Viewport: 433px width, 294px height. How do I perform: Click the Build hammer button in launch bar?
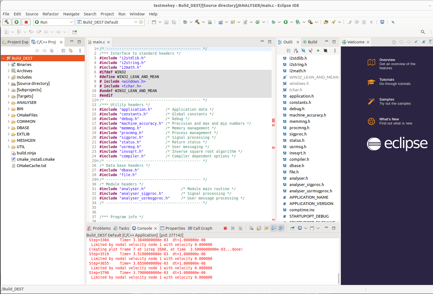[7, 22]
